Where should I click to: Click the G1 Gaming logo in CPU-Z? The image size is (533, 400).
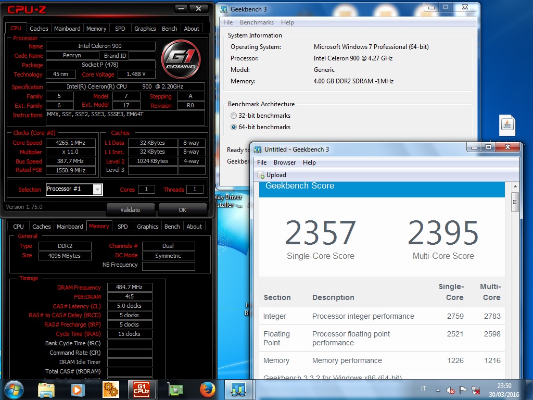[181, 59]
